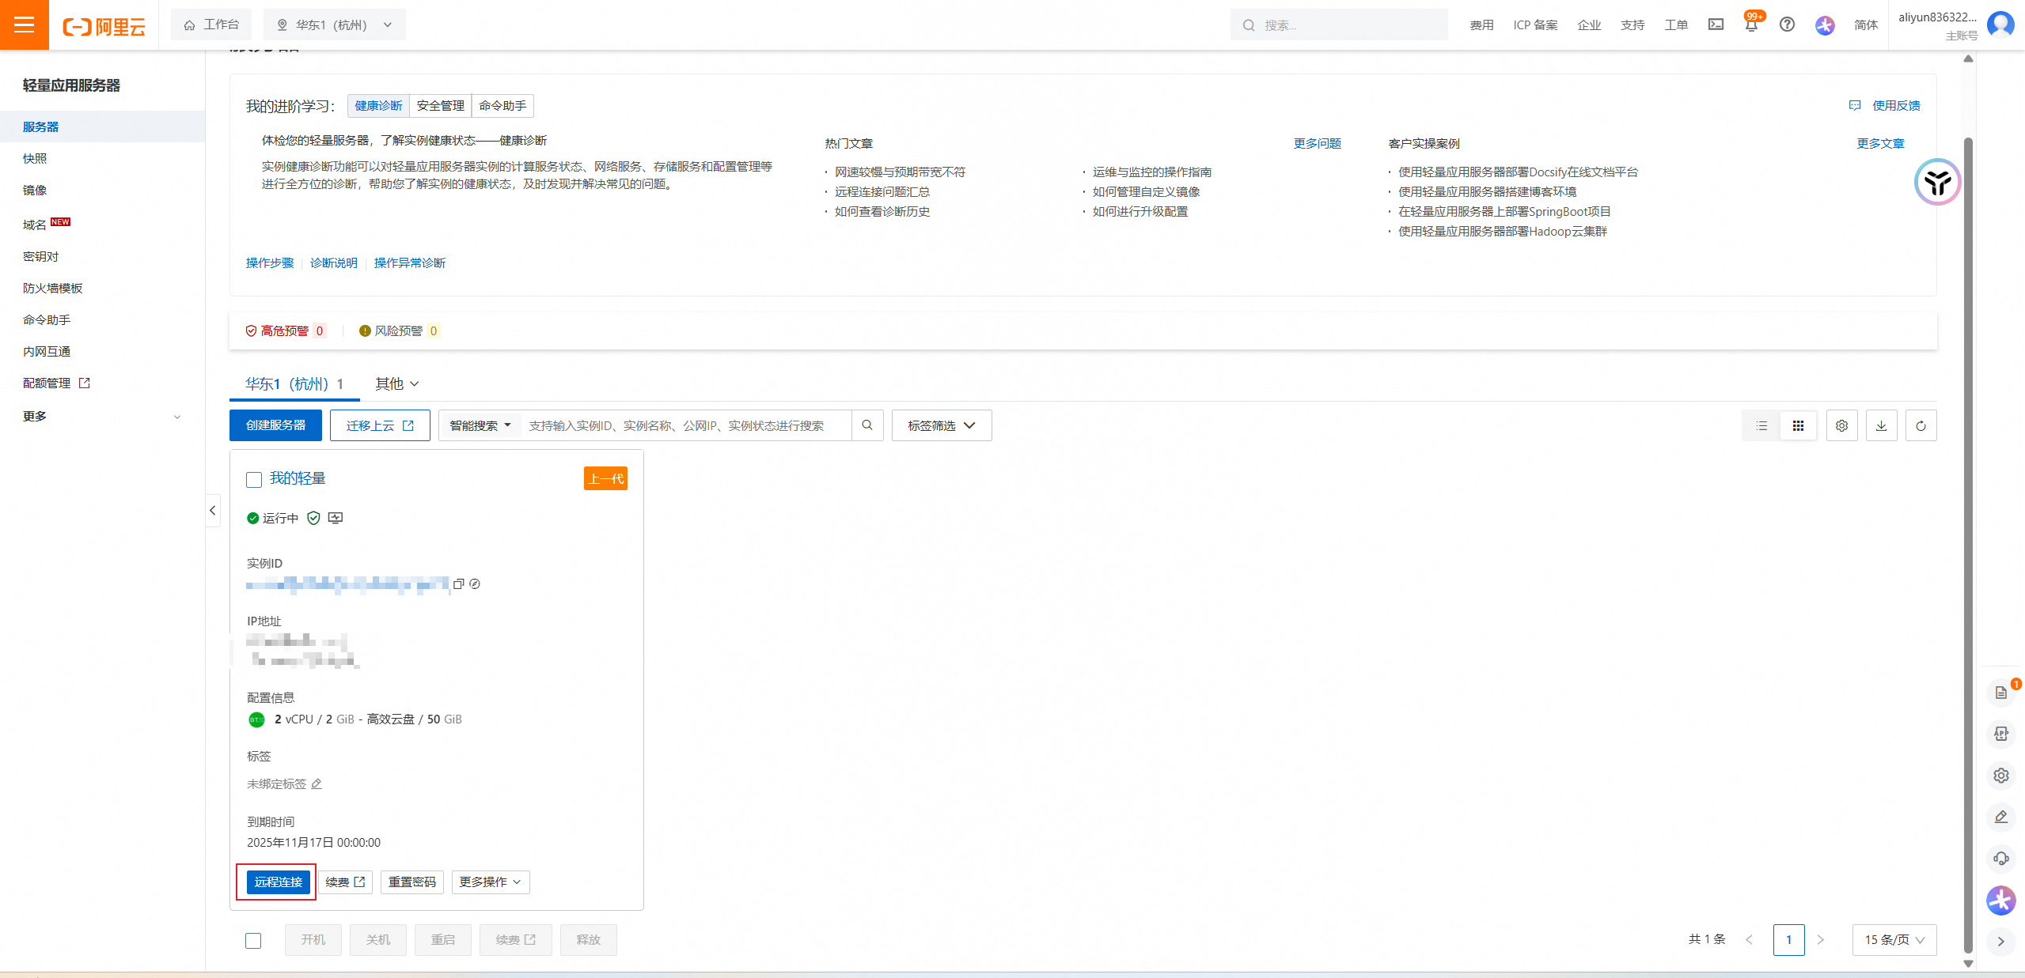Open the 使用反馈 link
Image resolution: width=2025 pixels, height=978 pixels.
(1884, 106)
